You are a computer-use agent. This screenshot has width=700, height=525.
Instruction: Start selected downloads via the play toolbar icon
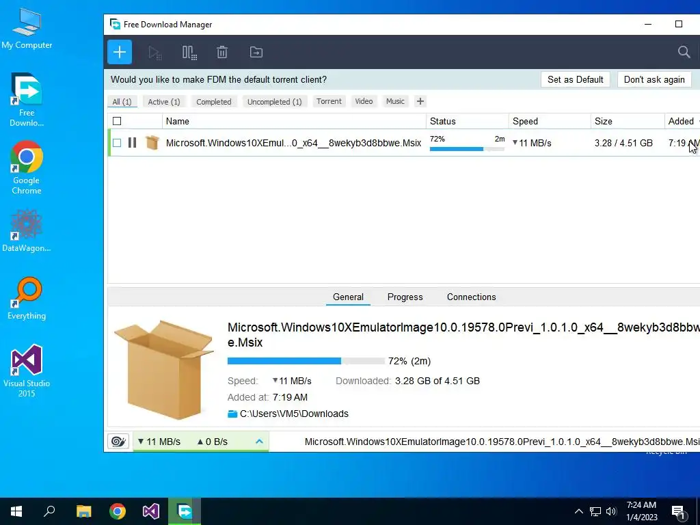pyautogui.click(x=154, y=53)
